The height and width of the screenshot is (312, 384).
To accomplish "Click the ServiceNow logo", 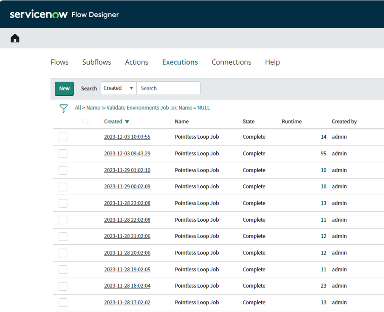I will tap(38, 14).
